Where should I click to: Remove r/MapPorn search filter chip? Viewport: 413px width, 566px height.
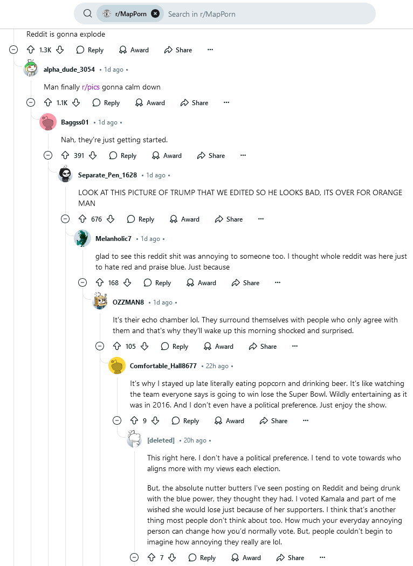[x=155, y=13]
